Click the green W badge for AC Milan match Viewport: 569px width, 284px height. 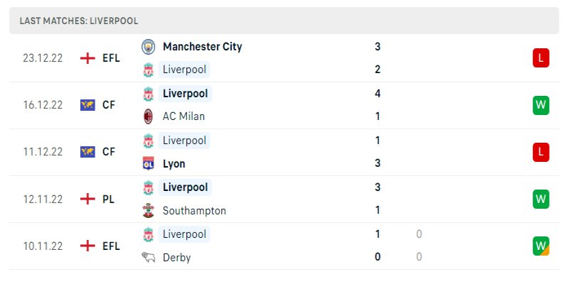541,105
